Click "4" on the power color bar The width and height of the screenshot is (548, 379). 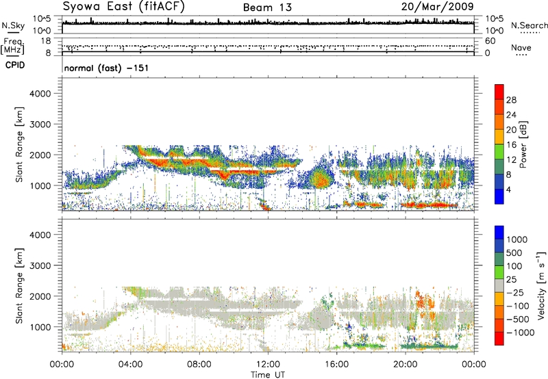pos(509,190)
